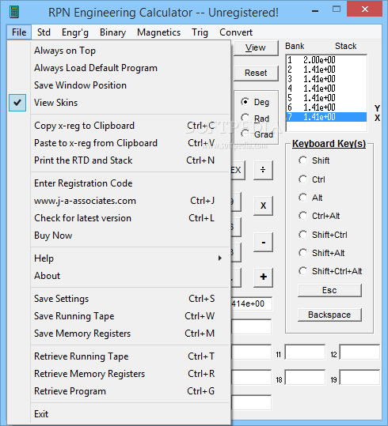Open the File menu
This screenshot has width=388, height=426.
[x=19, y=32]
